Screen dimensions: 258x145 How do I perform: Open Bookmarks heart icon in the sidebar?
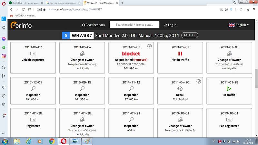click(4, 87)
